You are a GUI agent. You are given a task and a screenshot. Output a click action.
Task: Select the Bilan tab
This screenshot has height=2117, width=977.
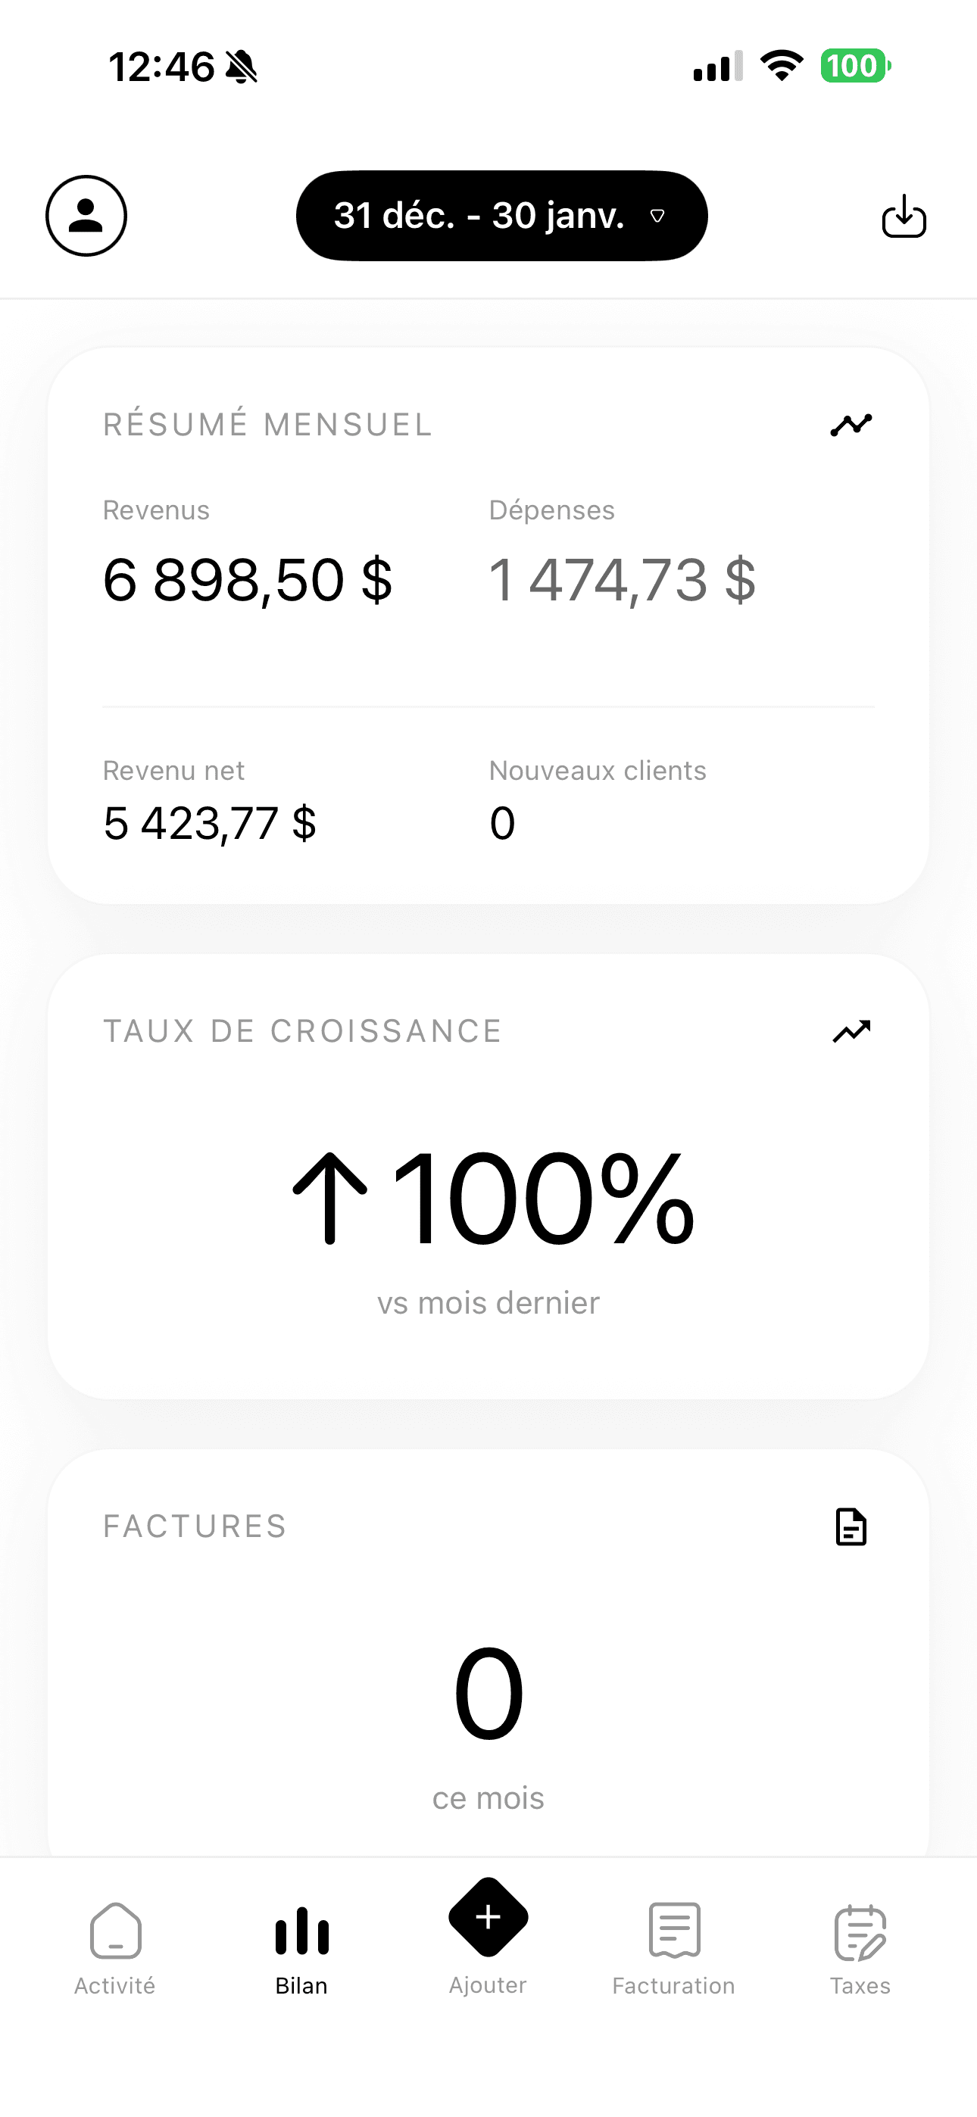[x=302, y=1948]
